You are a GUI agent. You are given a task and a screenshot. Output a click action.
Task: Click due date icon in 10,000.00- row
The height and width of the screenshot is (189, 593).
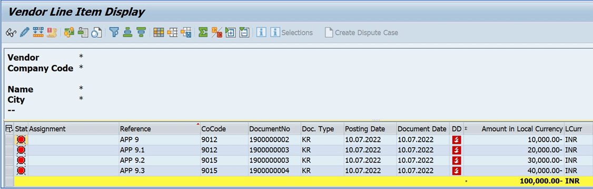(457, 140)
